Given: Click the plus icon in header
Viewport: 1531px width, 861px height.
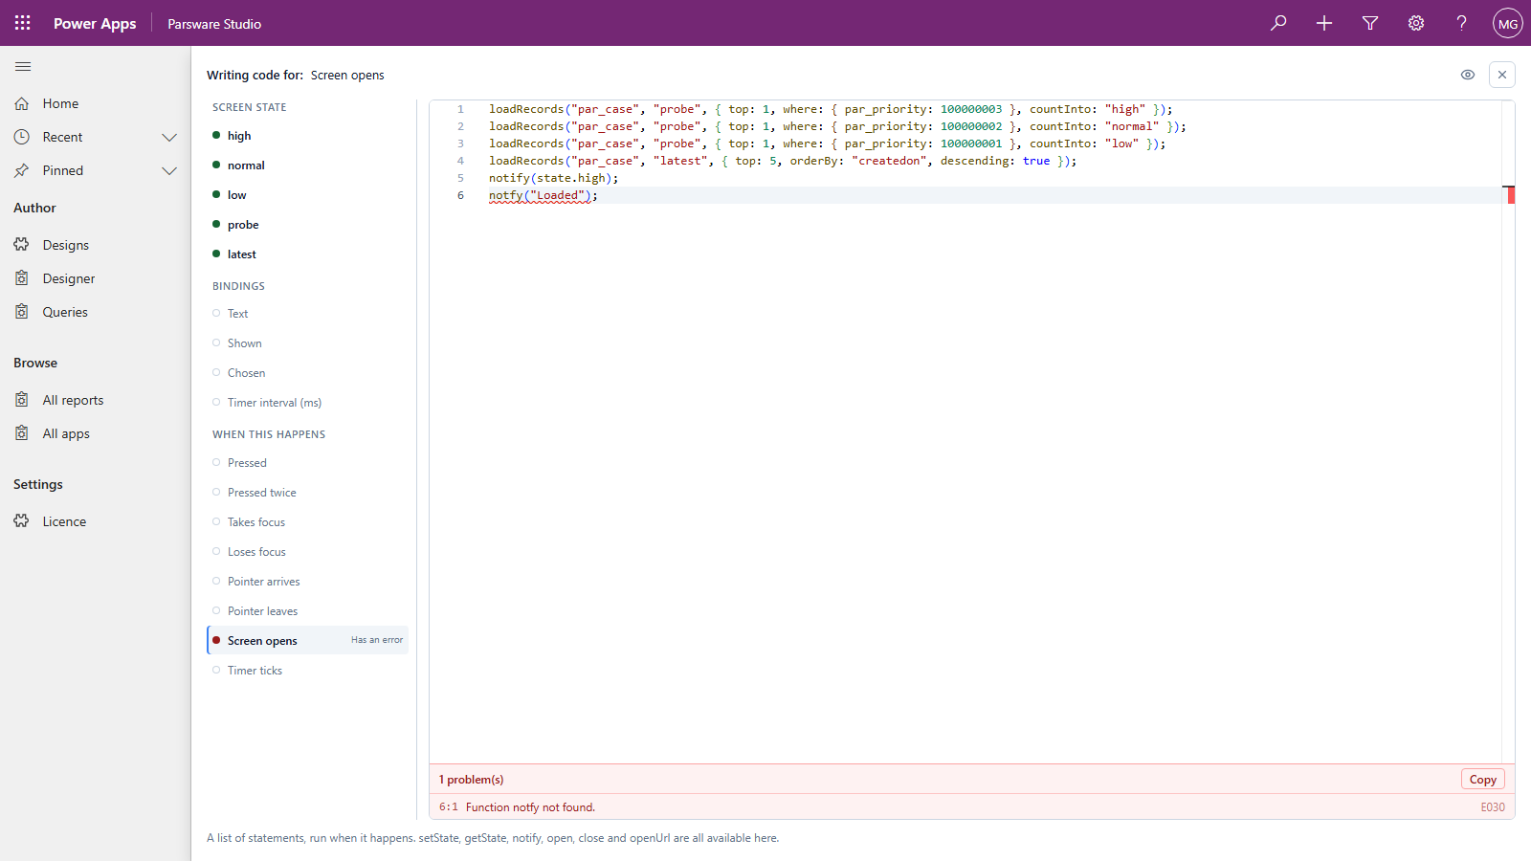Looking at the screenshot, I should coord(1324,23).
